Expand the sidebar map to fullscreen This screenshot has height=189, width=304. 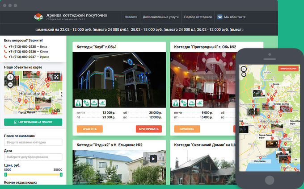pyautogui.click(x=56, y=76)
